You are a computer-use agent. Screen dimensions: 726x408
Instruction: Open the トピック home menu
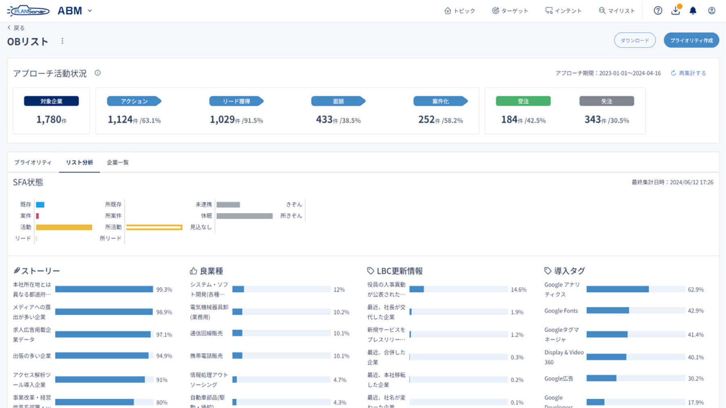coord(459,11)
